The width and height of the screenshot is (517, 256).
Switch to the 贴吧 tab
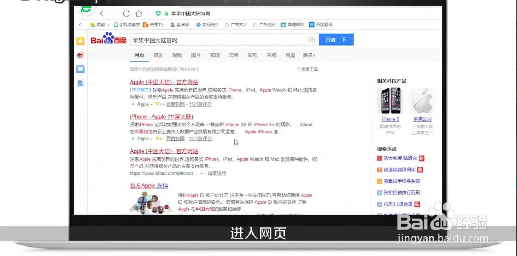[252, 55]
